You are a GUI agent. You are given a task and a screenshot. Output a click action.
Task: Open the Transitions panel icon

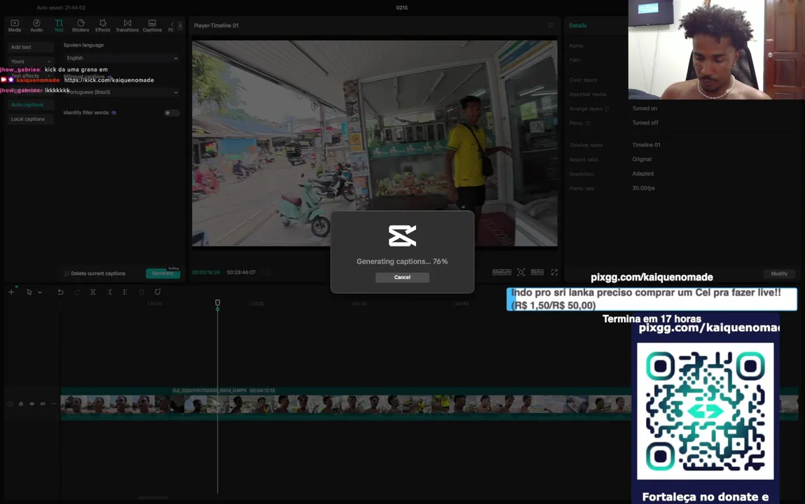pos(128,26)
